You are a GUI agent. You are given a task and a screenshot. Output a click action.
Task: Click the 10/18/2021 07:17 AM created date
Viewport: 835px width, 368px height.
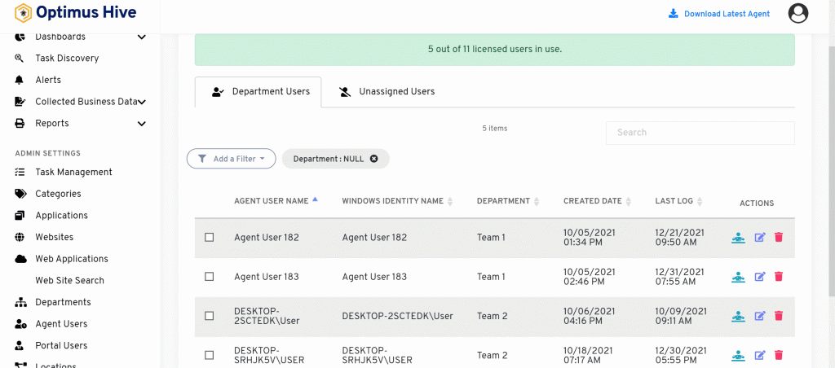588,355
